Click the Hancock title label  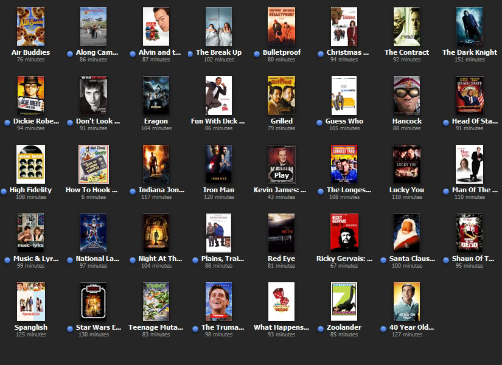click(x=407, y=121)
